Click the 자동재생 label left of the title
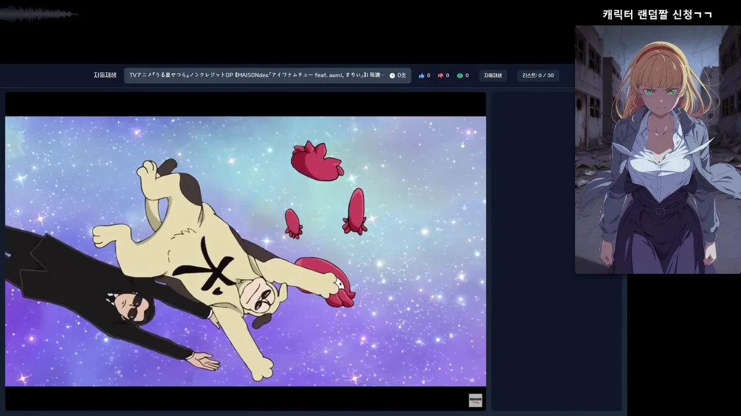This screenshot has width=741, height=416. click(105, 75)
